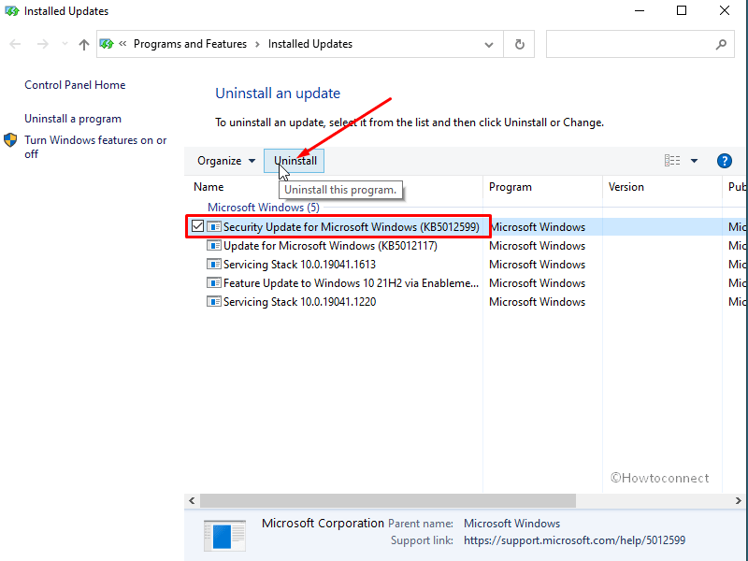Click the icon beside Servicing Stack 10.0.19041.1220
This screenshot has width=748, height=561.
pos(214,301)
